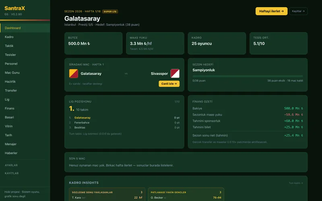This screenshot has width=322, height=201.
Task: Click the Kayitlar button at top right
Action: 298,11
